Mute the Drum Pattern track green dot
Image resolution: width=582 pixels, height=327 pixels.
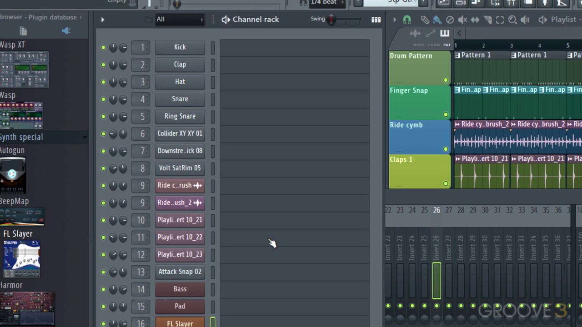click(446, 80)
